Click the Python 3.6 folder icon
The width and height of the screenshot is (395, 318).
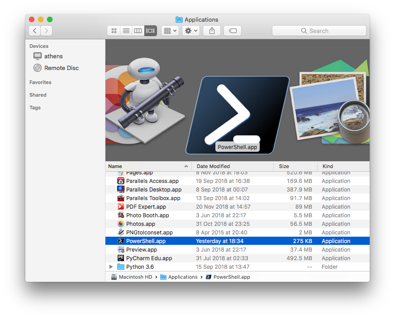[121, 267]
